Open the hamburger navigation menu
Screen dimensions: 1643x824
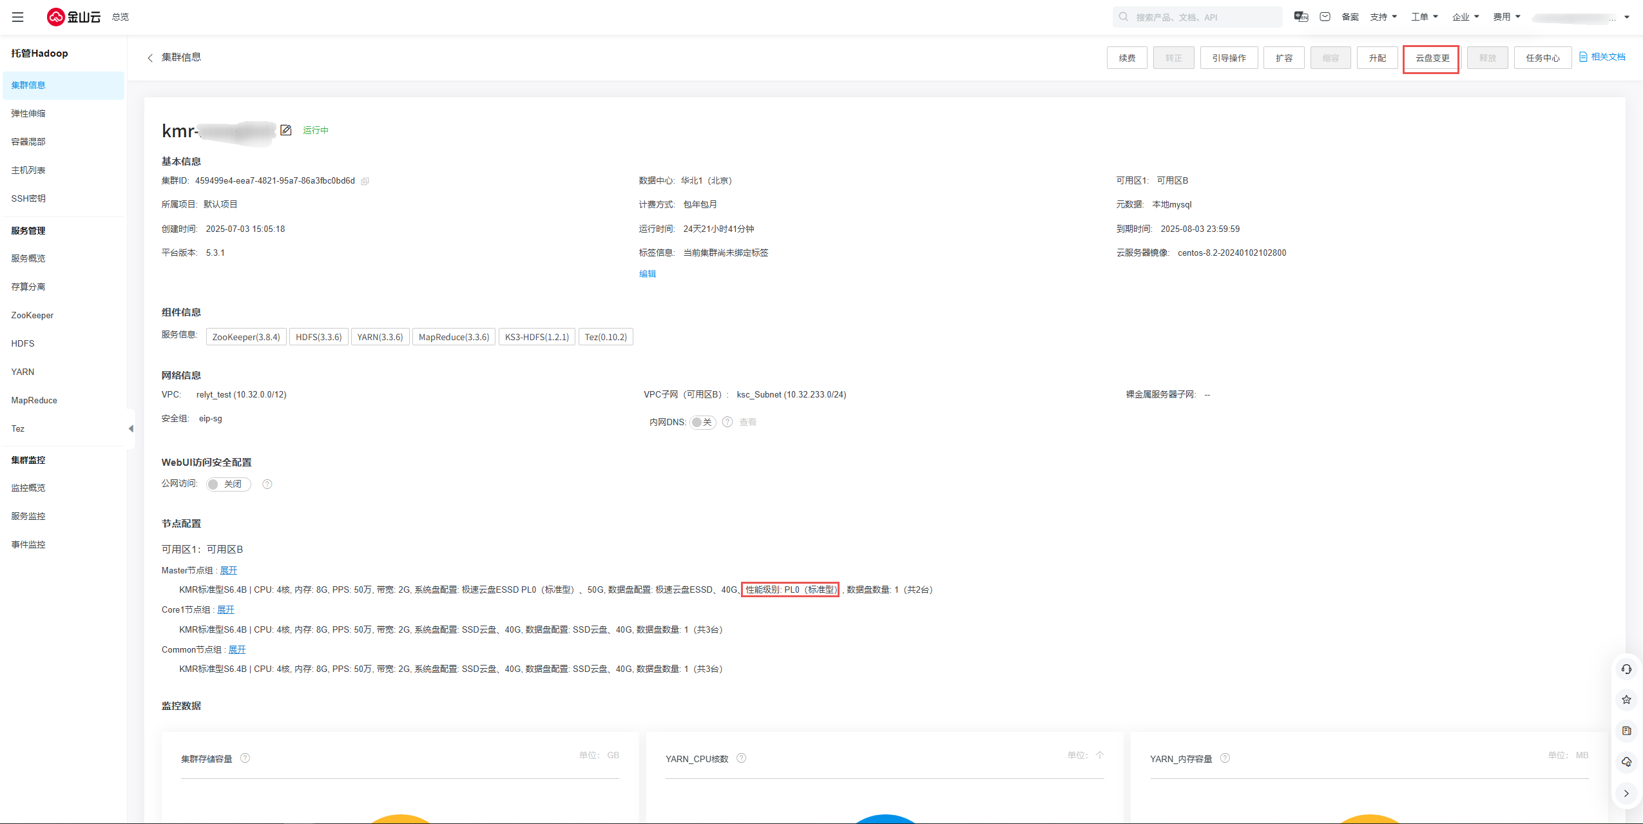[17, 17]
